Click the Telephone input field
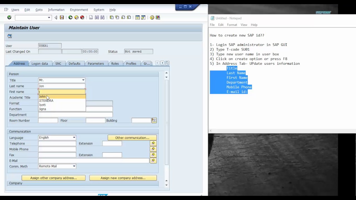Viewport: 356px width, 200px height. 57,143
